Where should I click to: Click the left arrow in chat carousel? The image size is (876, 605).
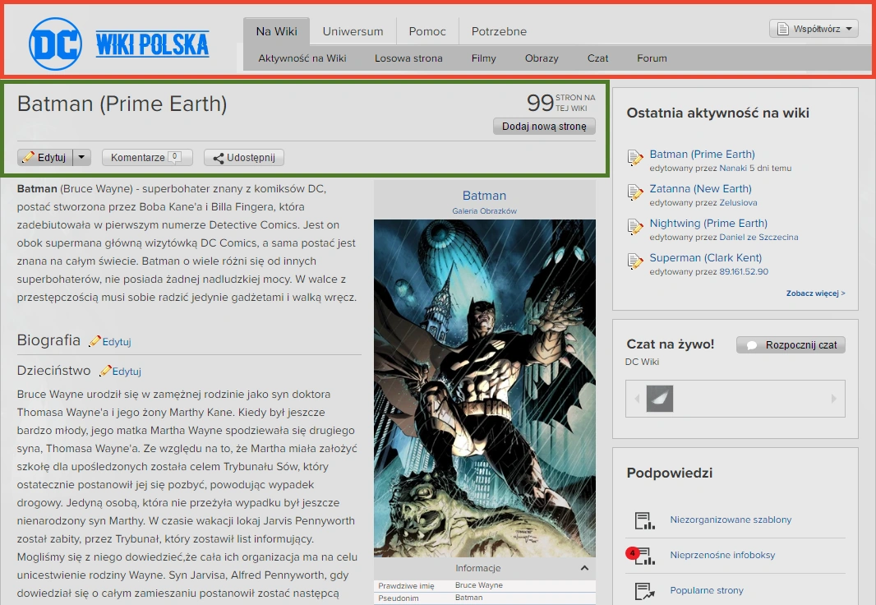pos(636,399)
